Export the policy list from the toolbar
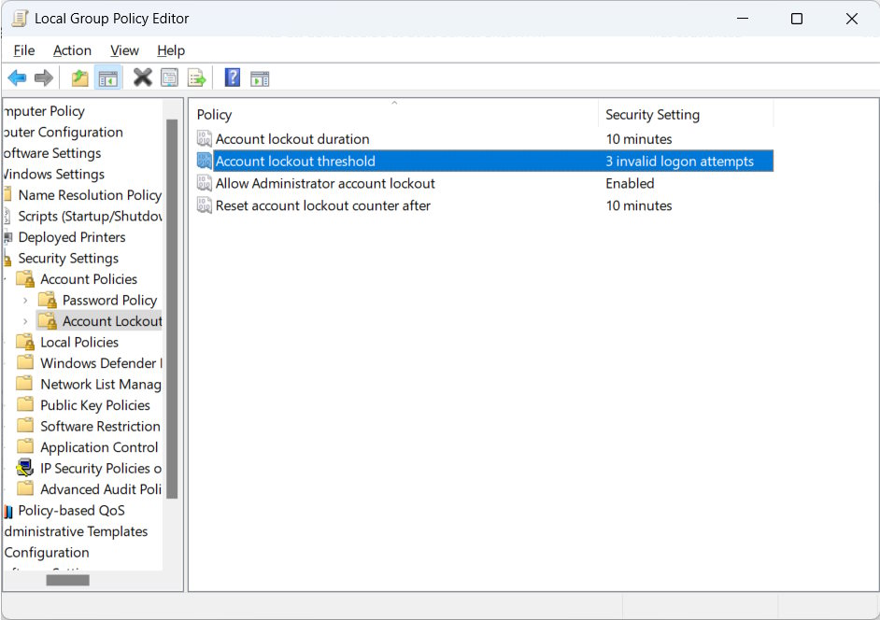The width and height of the screenshot is (880, 620). click(x=196, y=77)
